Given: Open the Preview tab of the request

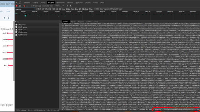Looking at the screenshot, I should [x=73, y=21].
